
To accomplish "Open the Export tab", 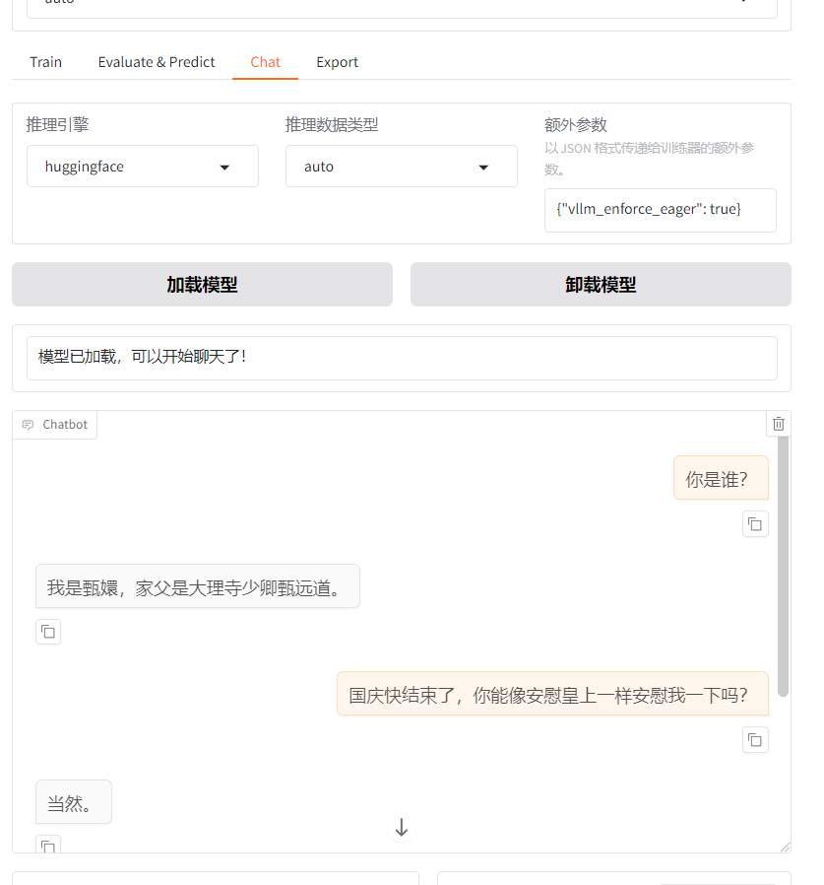I will (x=338, y=62).
